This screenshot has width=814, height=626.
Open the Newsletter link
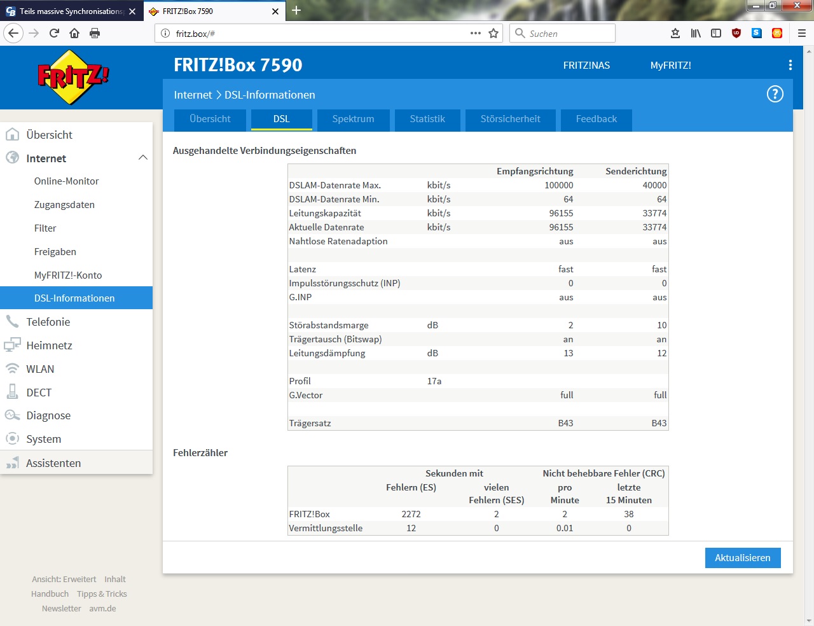tap(62, 609)
